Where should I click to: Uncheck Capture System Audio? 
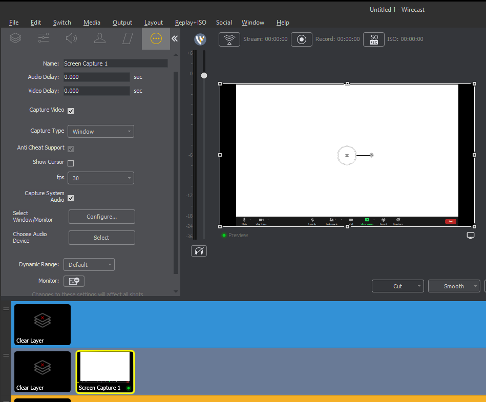point(71,198)
